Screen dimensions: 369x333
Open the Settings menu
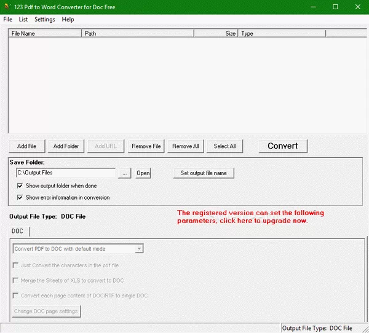point(45,20)
